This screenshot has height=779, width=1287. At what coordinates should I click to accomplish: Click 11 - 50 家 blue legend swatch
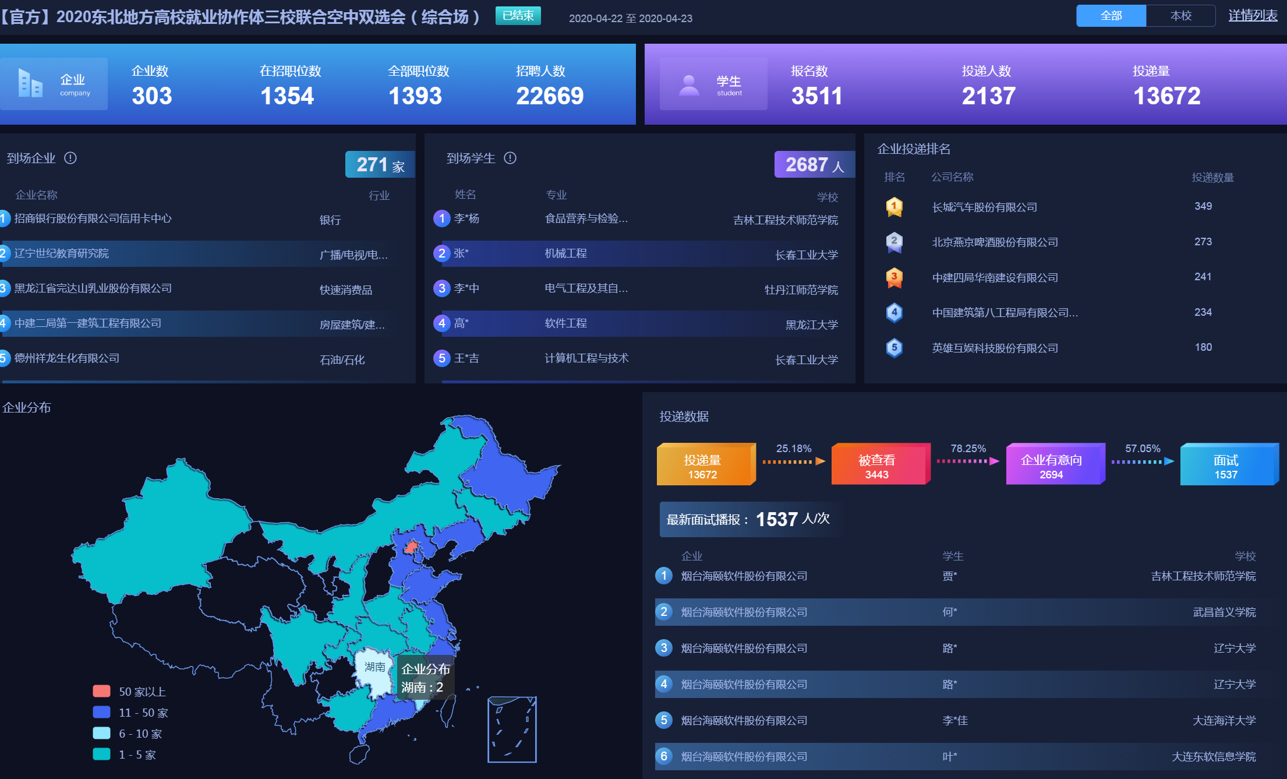(102, 712)
